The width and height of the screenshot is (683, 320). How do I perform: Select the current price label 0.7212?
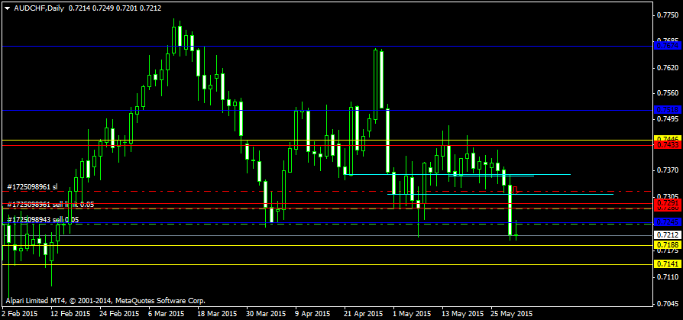668,235
